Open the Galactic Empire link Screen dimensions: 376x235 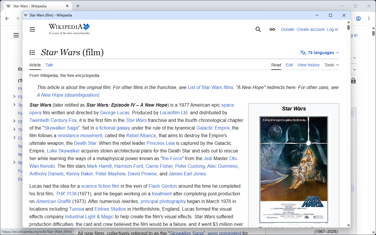[x=213, y=128]
